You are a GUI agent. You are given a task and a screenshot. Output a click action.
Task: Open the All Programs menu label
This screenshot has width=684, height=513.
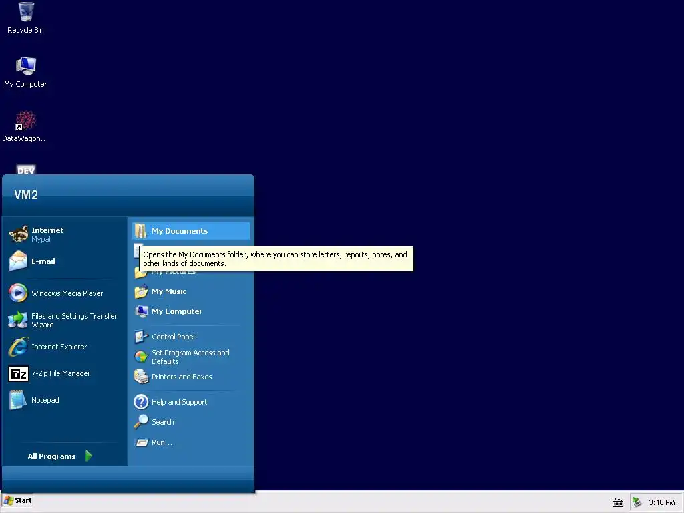tap(51, 456)
